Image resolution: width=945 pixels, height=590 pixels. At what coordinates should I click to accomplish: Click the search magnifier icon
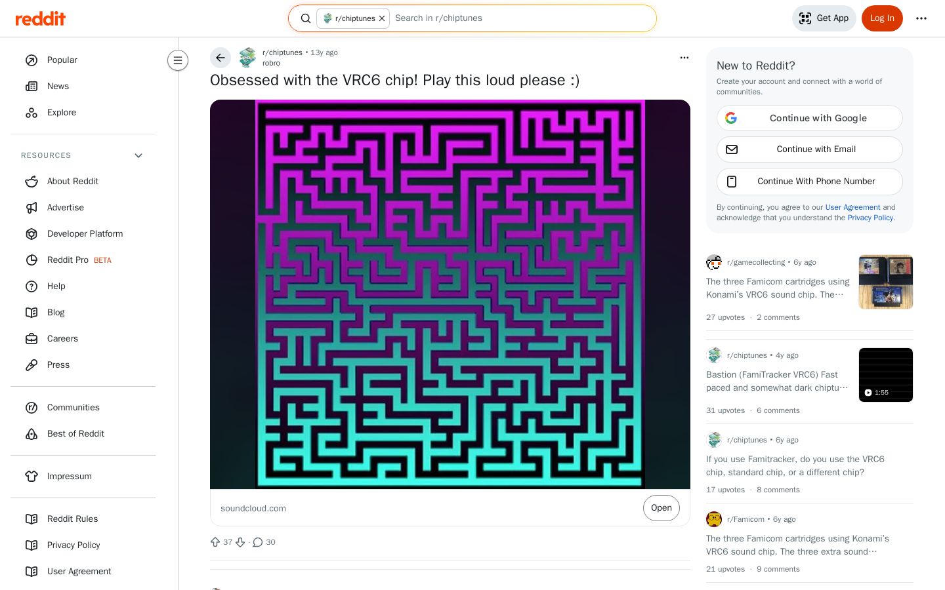coord(306,18)
